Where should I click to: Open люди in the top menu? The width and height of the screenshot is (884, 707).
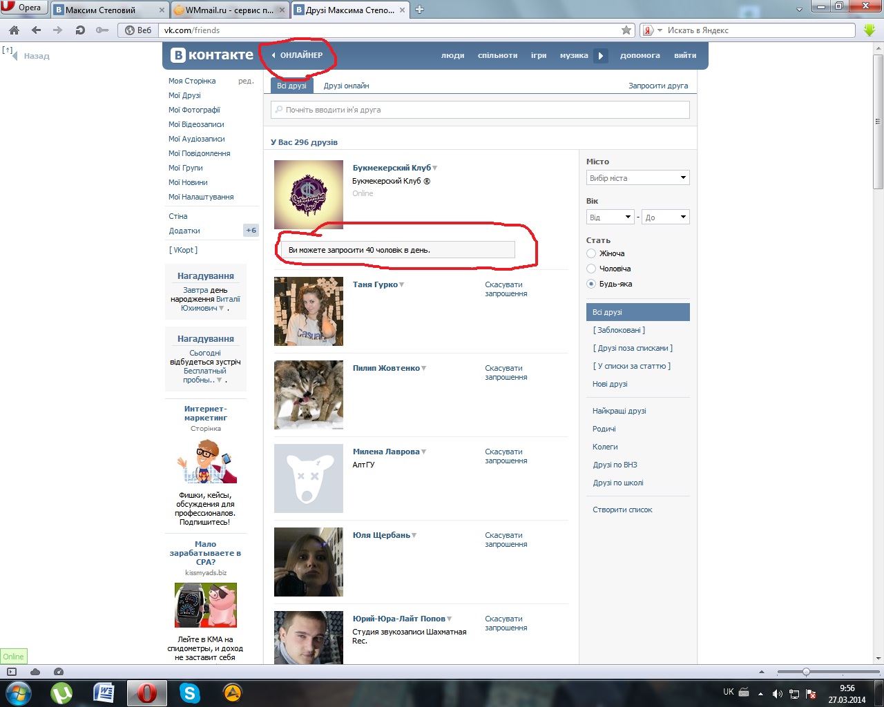point(452,55)
